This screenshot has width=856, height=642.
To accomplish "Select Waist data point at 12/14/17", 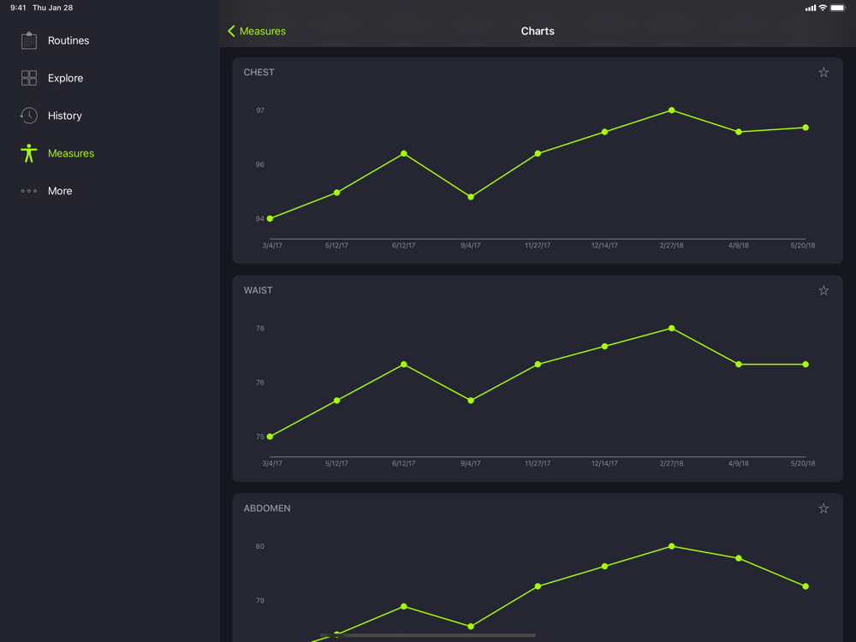I will [x=604, y=346].
